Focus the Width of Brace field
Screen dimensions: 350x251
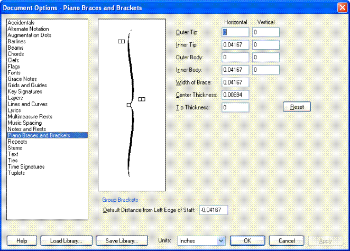click(x=235, y=82)
